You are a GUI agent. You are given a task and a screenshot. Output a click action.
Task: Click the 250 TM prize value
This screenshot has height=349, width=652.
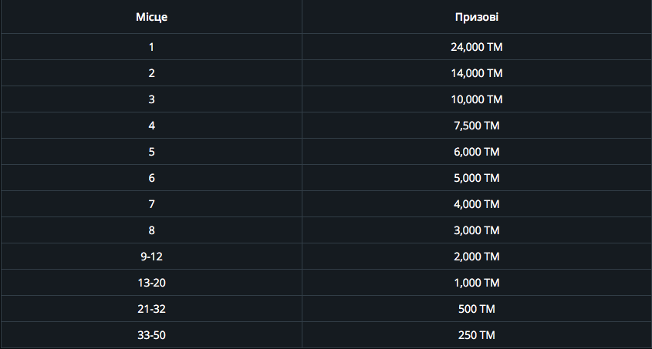477,334
